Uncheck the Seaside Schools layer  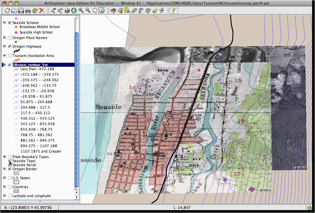pos(10,23)
